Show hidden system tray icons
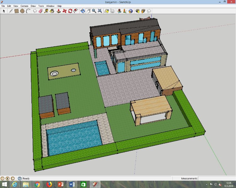 (x=207, y=185)
